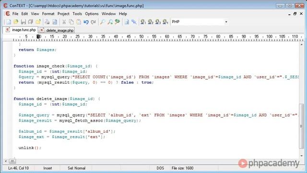Run user command 1 icon
The image size is (307, 173).
143,22
